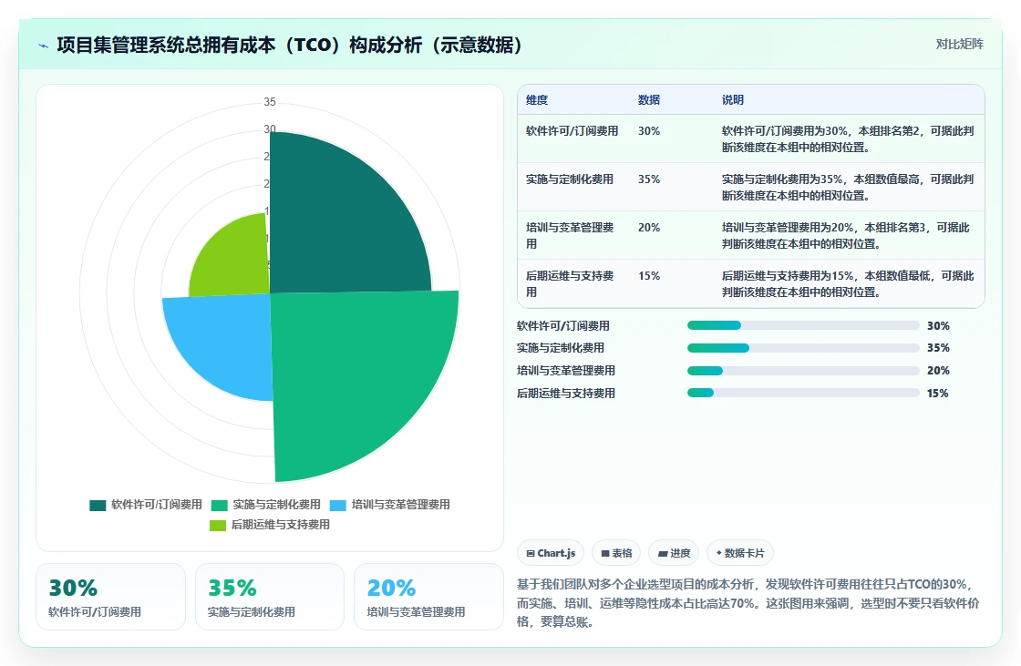The image size is (1021, 666).
Task: Toggle the 软件许可/订阅费用 legend swatch
Action: click(98, 506)
